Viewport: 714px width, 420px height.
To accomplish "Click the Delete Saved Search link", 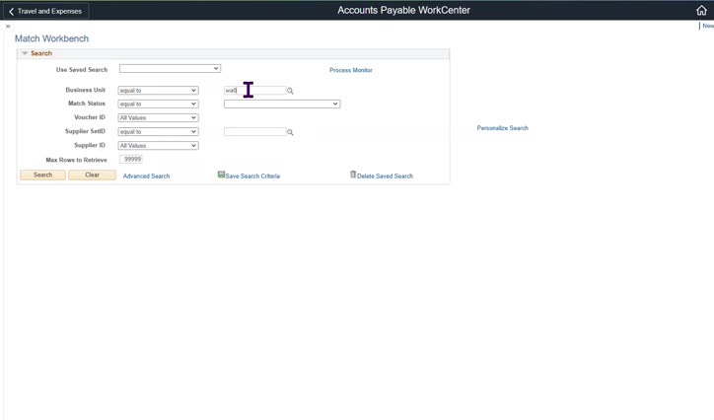I will click(x=385, y=176).
